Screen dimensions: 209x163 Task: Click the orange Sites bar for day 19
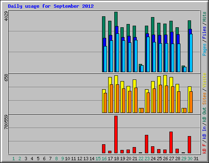tap(124, 101)
